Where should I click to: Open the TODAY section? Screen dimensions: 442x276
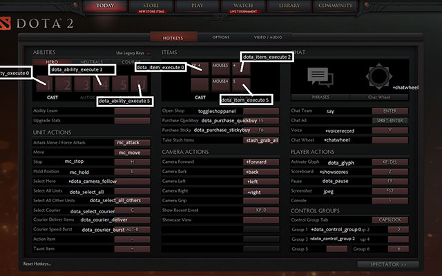coord(105,6)
